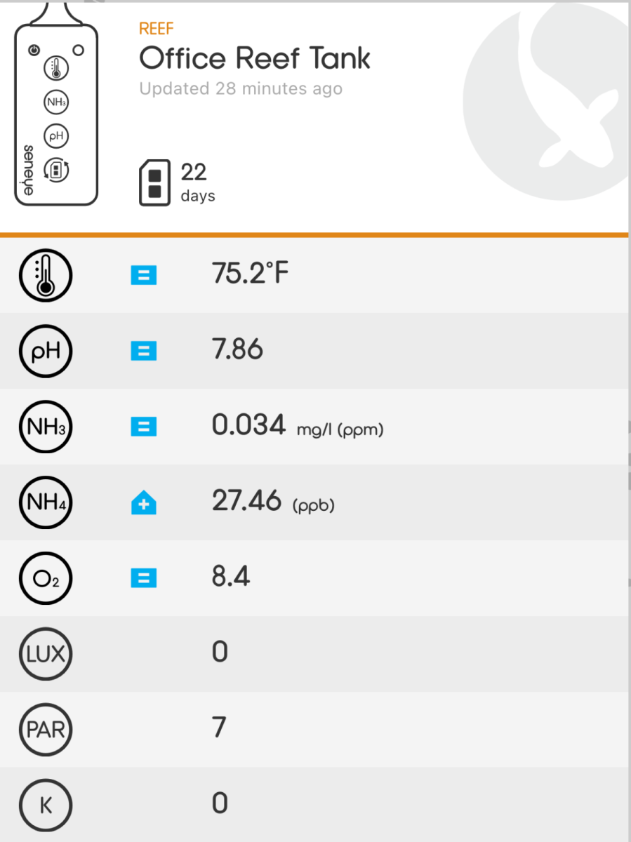Click the Updated 28 minutes ago text

click(x=241, y=89)
